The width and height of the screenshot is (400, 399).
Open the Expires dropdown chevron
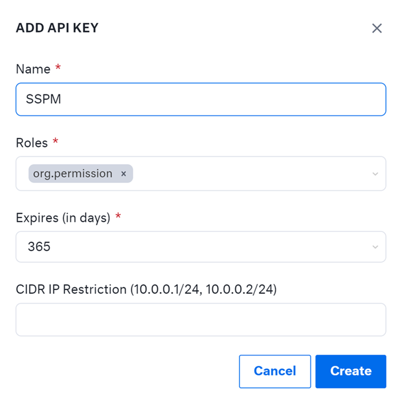[375, 247]
